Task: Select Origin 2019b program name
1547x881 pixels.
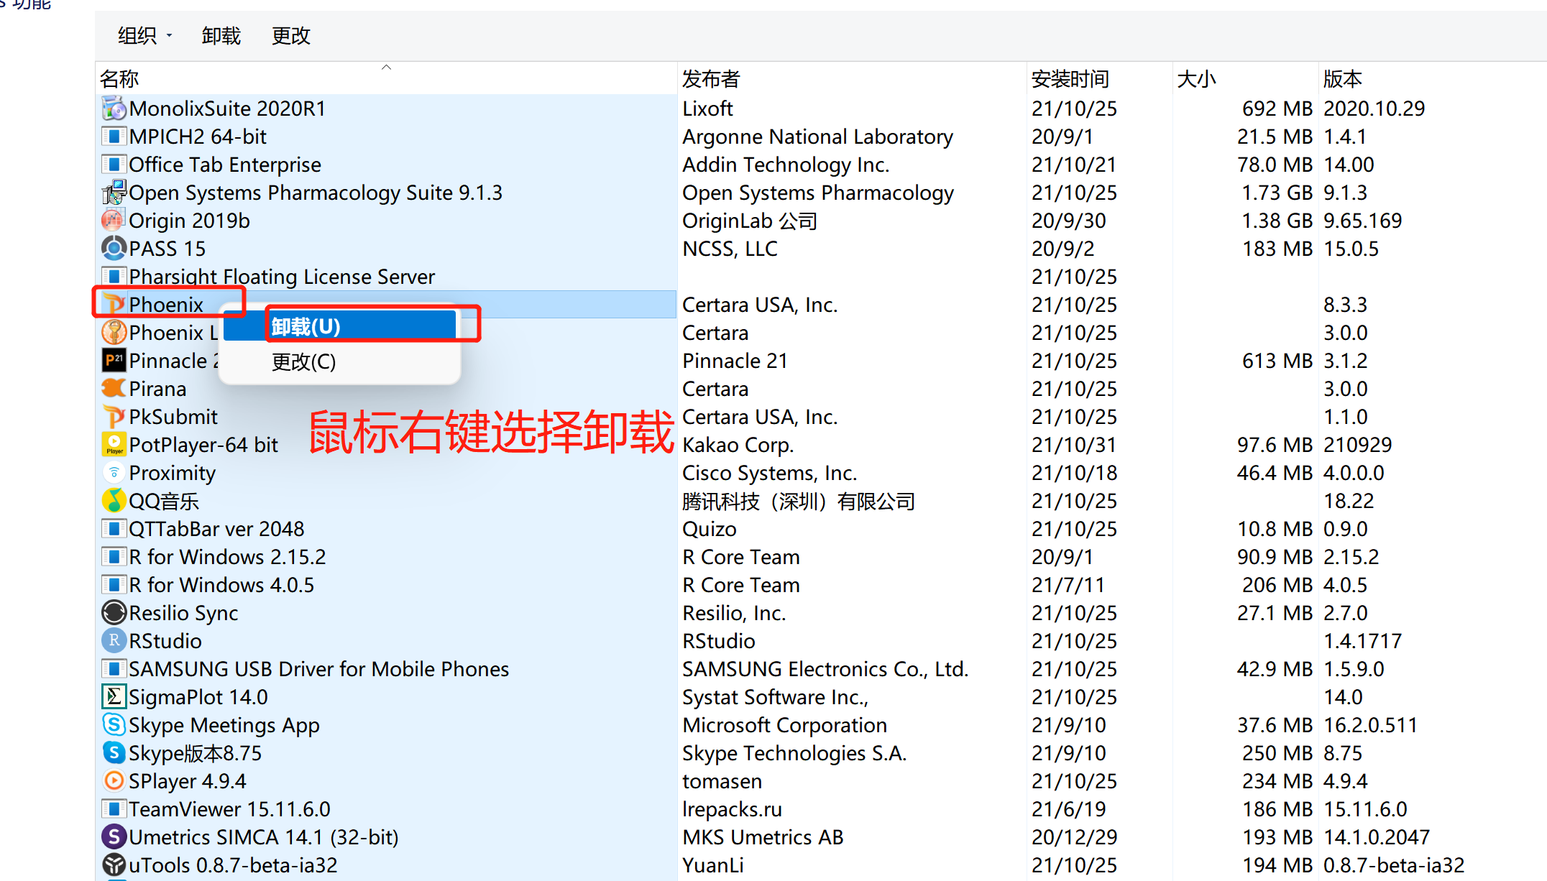Action: point(189,221)
